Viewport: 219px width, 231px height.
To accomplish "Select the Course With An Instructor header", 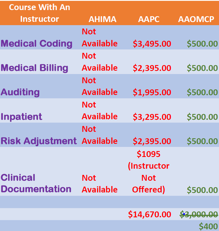I will pyautogui.click(x=39, y=13).
